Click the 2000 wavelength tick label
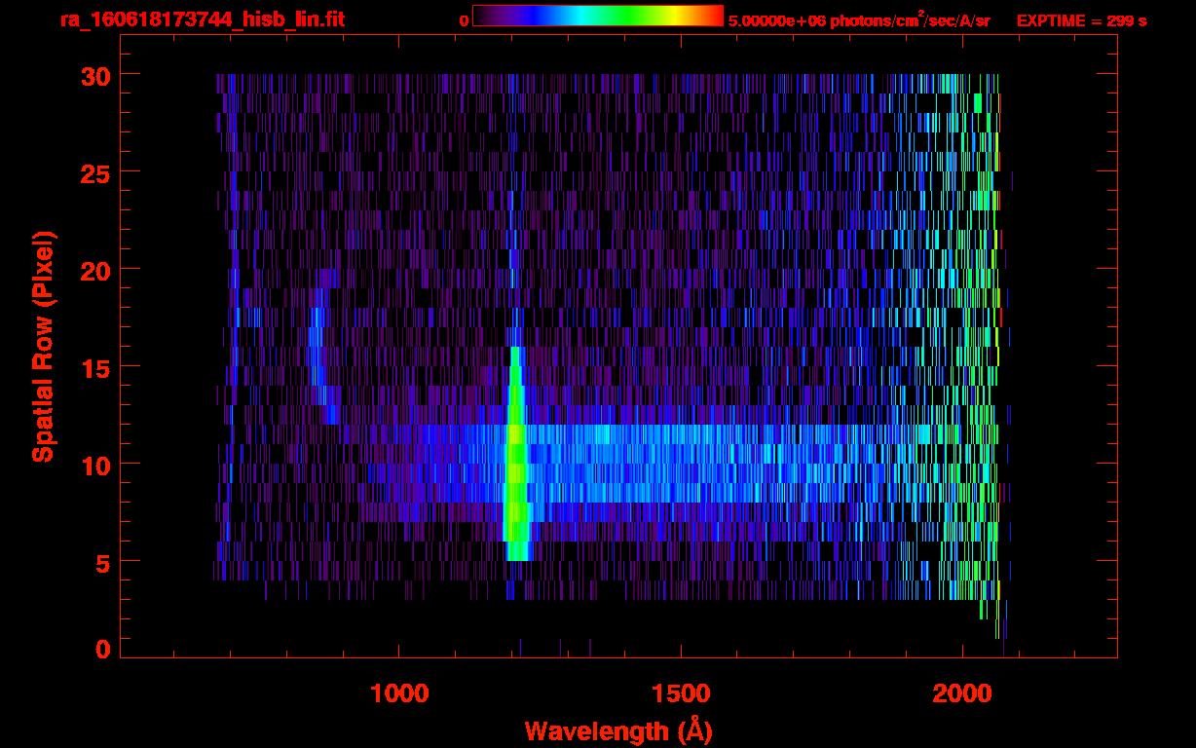This screenshot has width=1196, height=748. 961,693
